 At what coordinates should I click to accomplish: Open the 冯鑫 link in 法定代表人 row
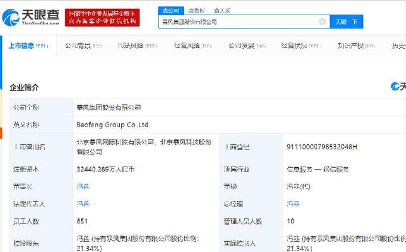[83, 204]
